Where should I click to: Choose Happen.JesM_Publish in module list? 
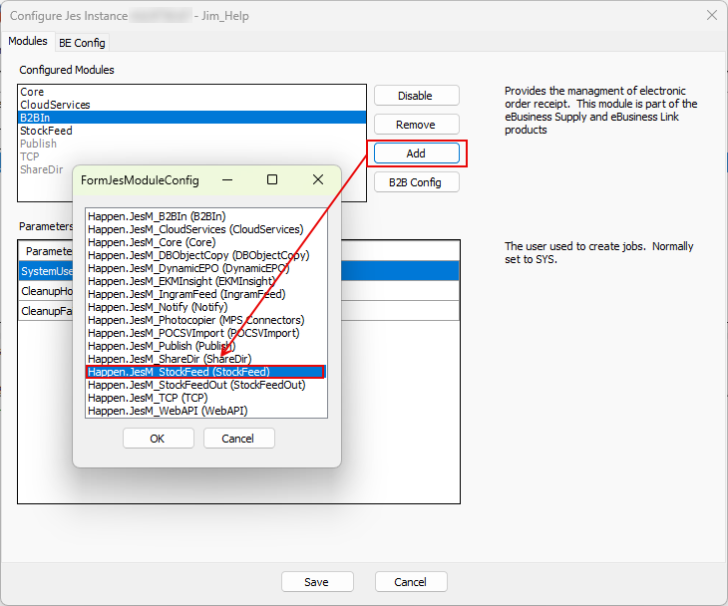point(206,346)
